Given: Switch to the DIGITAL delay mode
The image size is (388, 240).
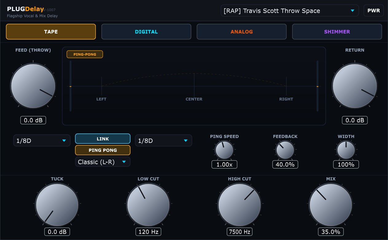Looking at the screenshot, I should tap(146, 32).
